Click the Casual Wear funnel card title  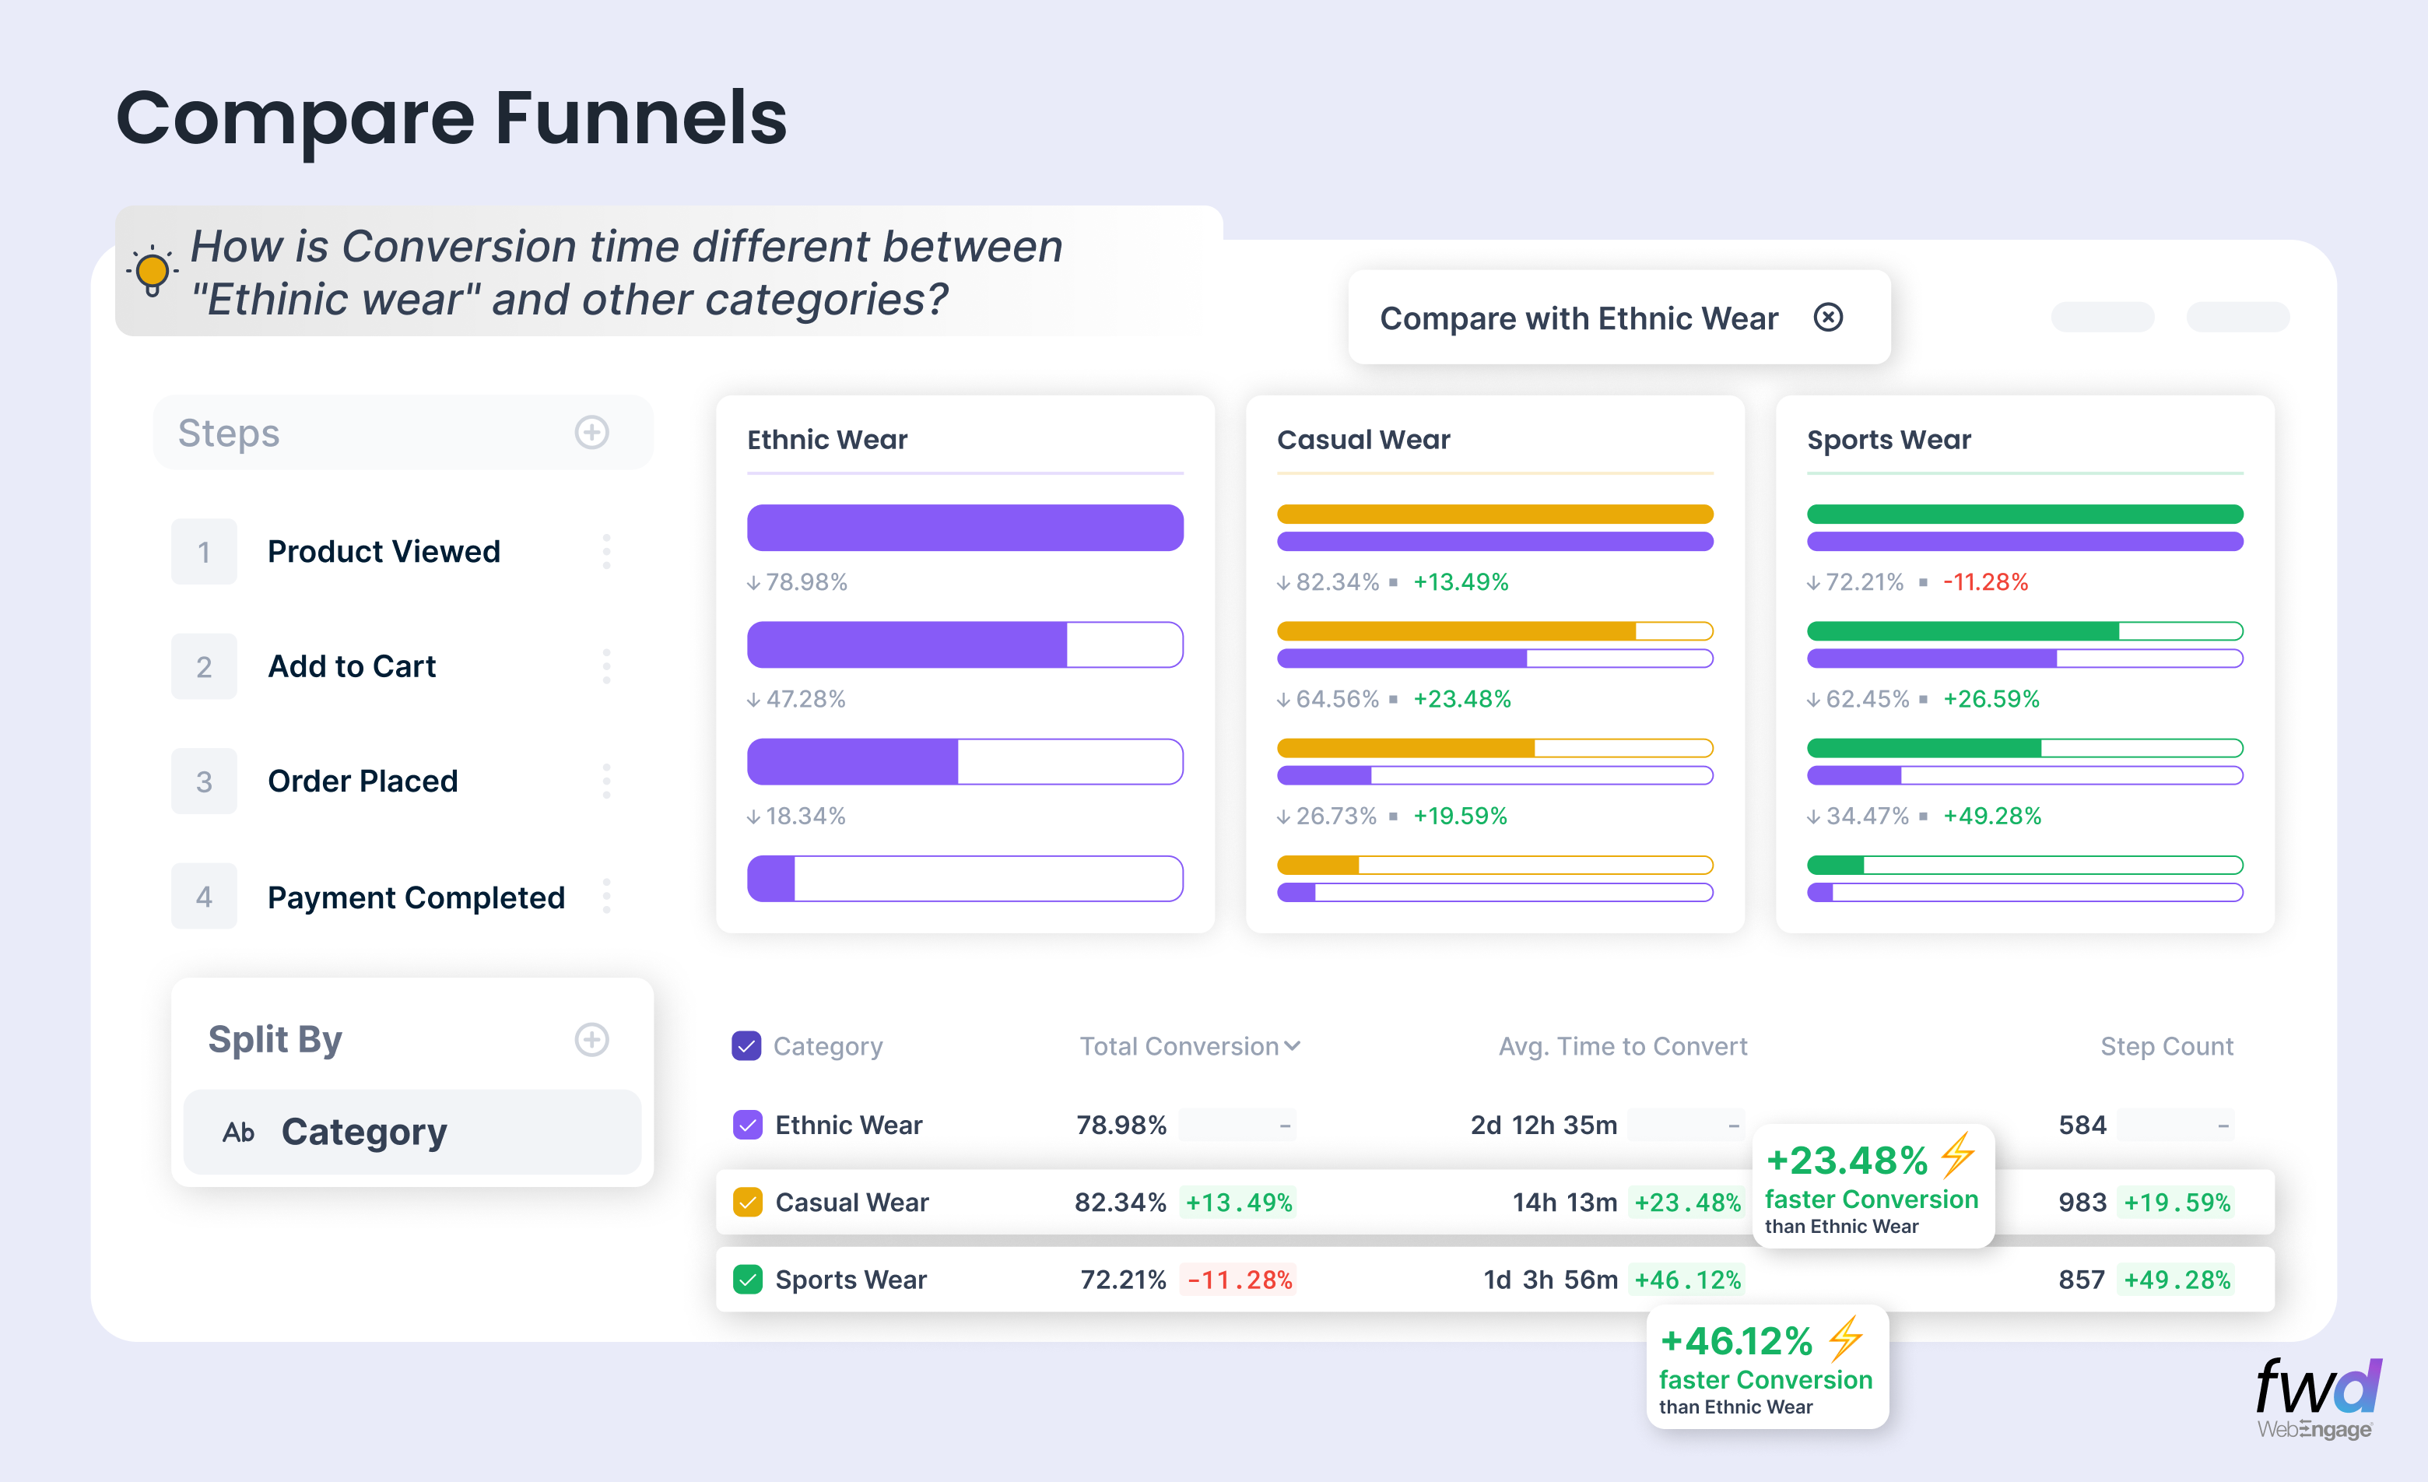point(1363,440)
